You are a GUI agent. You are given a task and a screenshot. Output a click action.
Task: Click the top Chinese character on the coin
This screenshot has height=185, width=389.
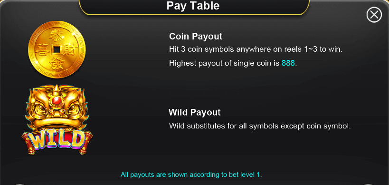[57, 37]
